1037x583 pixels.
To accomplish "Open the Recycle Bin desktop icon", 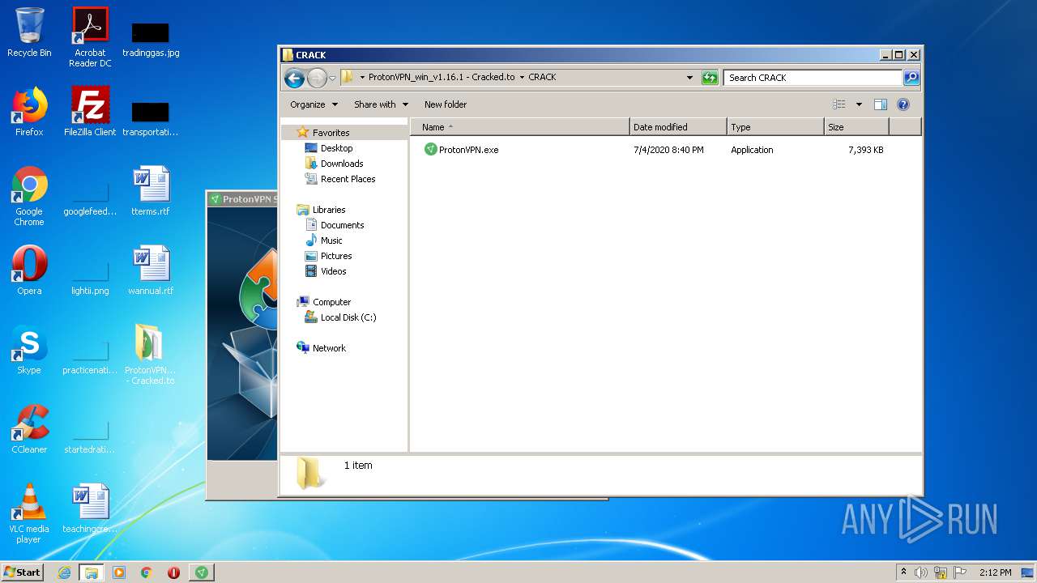I will click(x=29, y=32).
